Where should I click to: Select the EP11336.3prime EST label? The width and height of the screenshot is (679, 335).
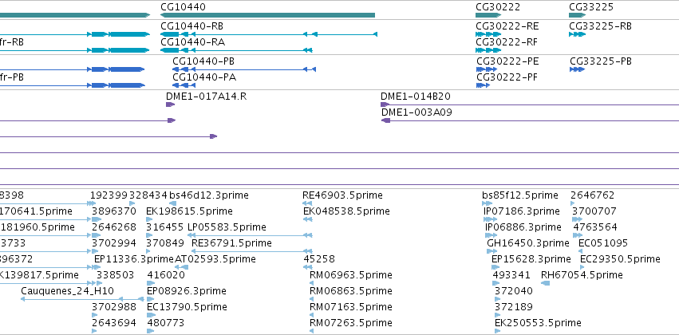[x=134, y=260]
